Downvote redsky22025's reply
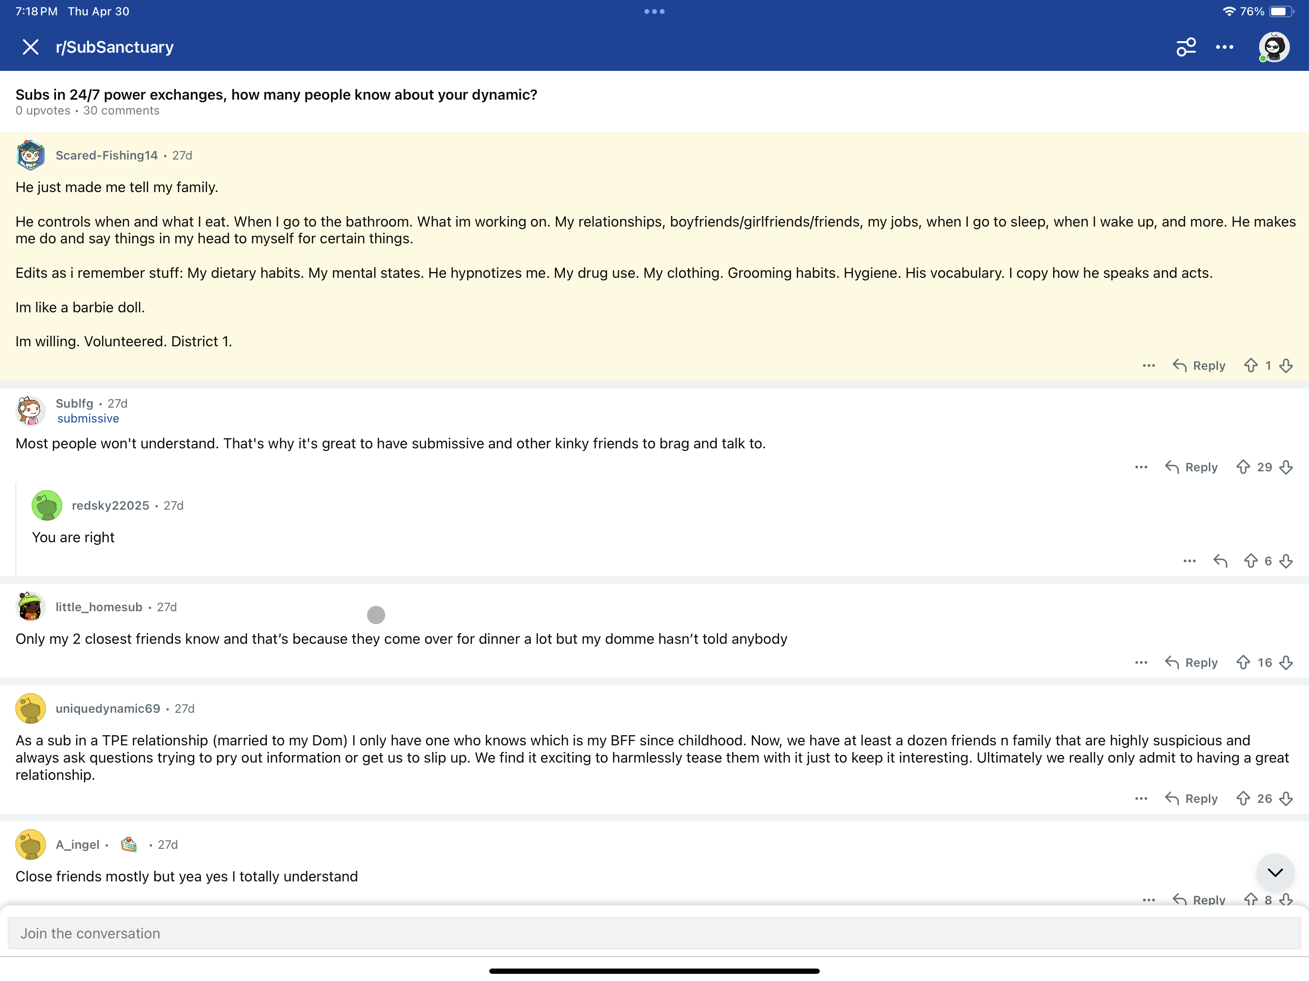 (x=1286, y=561)
